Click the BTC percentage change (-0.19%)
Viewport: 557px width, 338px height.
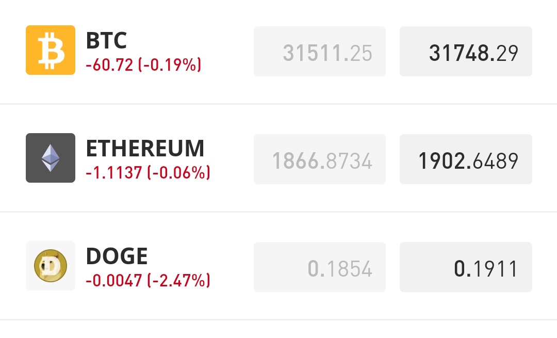coord(170,66)
